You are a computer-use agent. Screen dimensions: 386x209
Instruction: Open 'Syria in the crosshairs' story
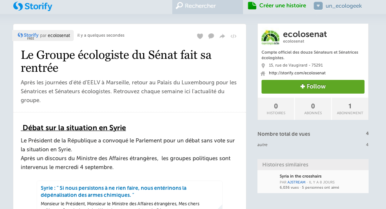click(x=300, y=176)
